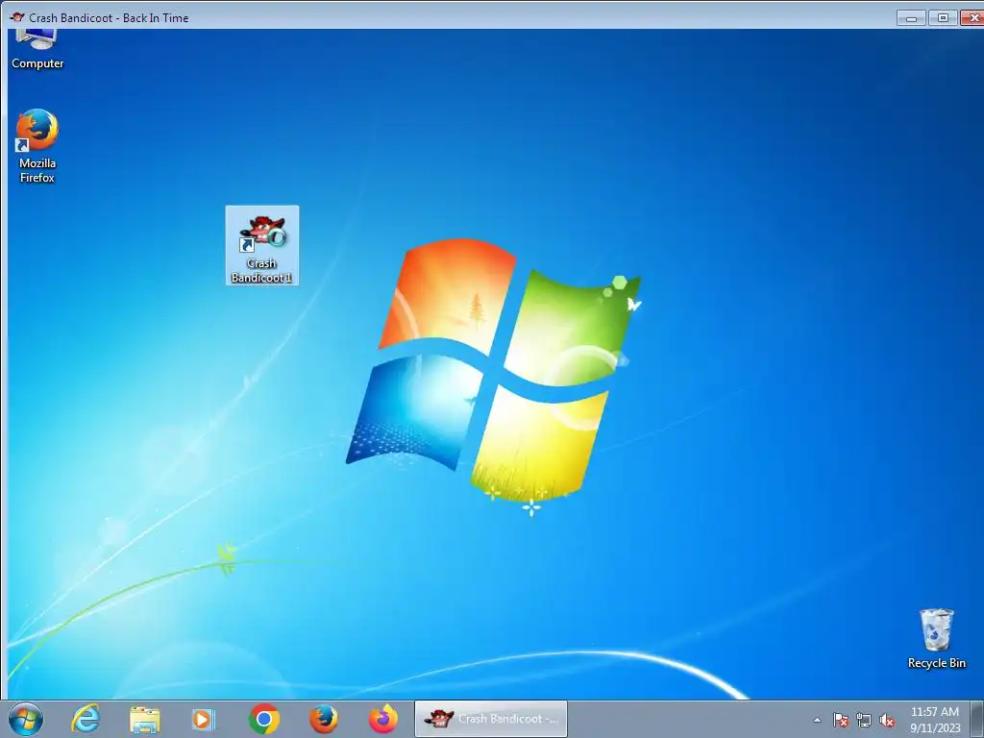Launch Internet Explorer from the taskbar
984x738 pixels.
pyautogui.click(x=86, y=719)
